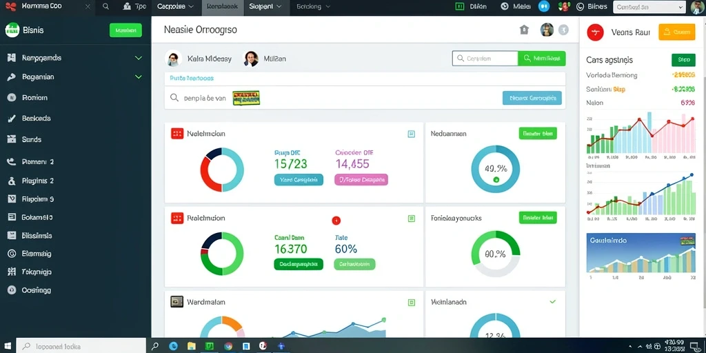Click the red Nolelmoion card icon
The image size is (706, 353).
177,133
